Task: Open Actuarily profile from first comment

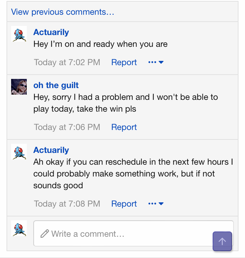Action: [51, 32]
